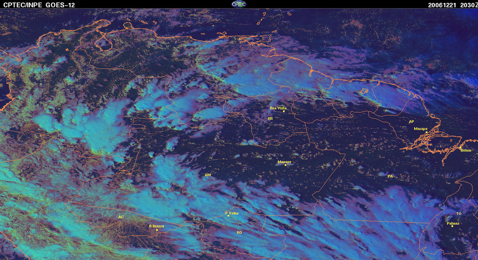The width and height of the screenshot is (478, 260).
Task: Select the AC state label
Action: [121, 217]
